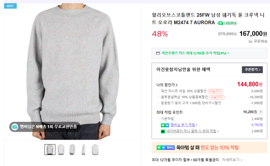Viewport: 270px width, 166px height.
Task: Expand 라인프렌즈 카드 추가 적립 offer
Action: point(195,53)
